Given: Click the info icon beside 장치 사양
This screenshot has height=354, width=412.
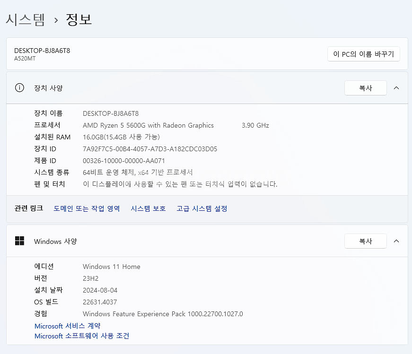Looking at the screenshot, I should tap(19, 88).
